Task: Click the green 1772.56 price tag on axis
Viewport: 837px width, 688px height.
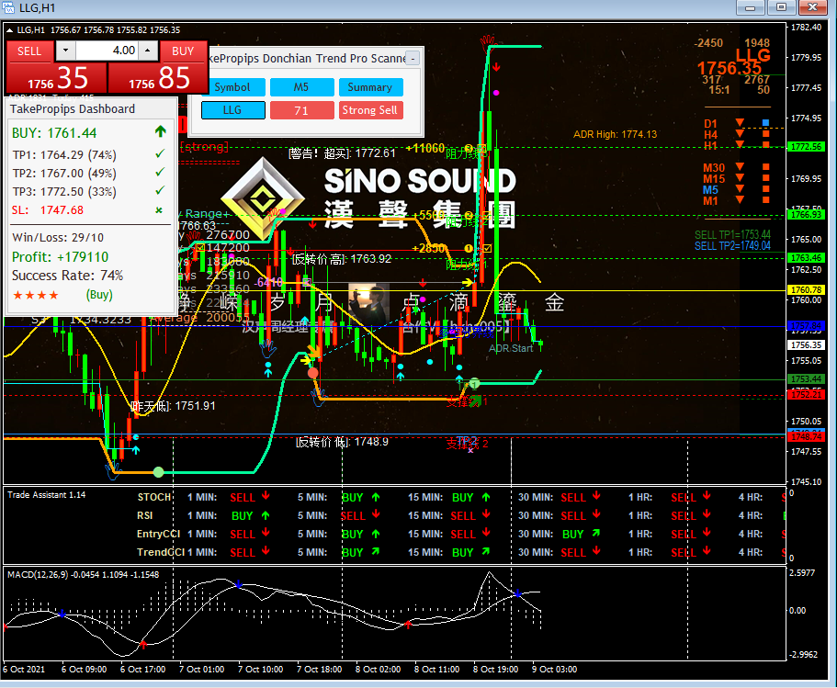Action: [x=807, y=147]
